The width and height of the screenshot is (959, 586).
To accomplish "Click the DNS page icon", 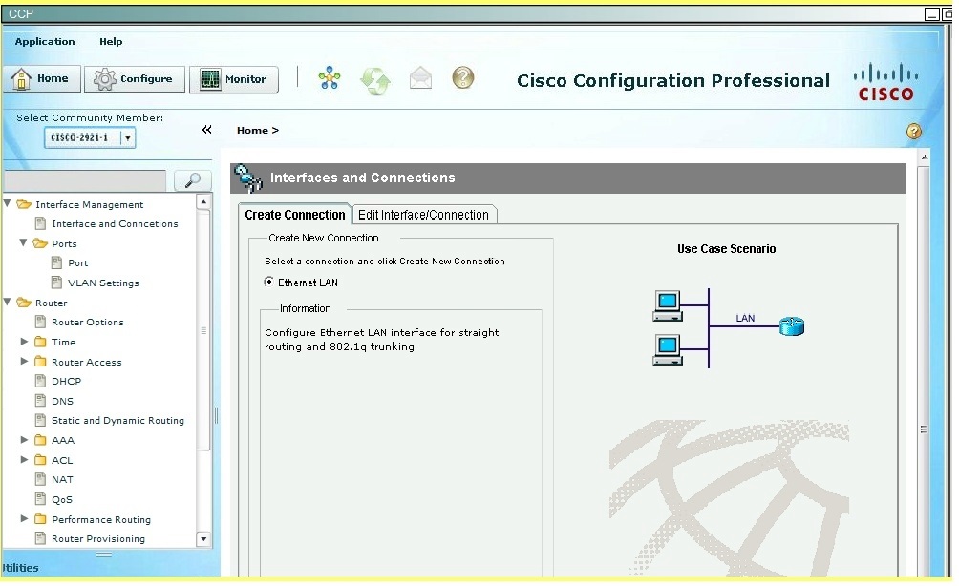I will (x=40, y=401).
